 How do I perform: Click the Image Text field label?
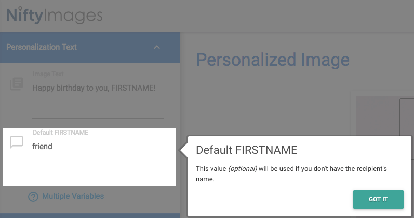pyautogui.click(x=48, y=74)
